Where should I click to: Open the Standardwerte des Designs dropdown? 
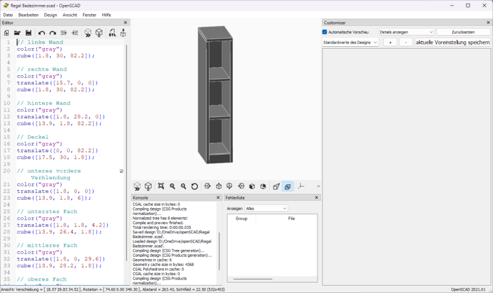click(350, 42)
